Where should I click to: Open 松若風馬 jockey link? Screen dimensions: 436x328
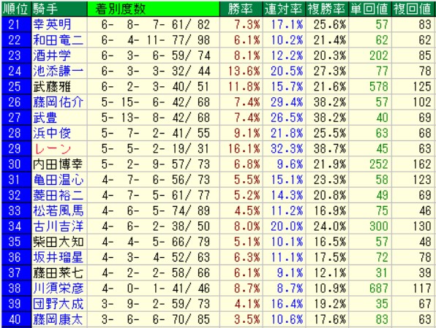(58, 211)
